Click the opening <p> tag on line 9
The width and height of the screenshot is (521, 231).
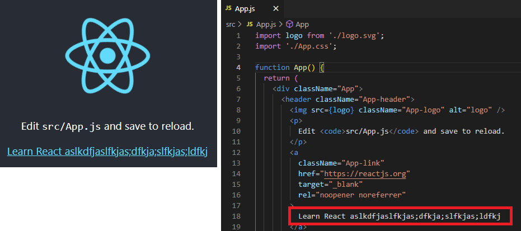[296, 120]
